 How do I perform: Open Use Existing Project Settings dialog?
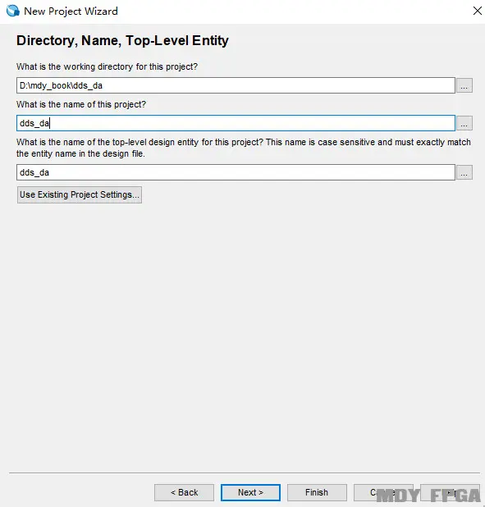[x=80, y=194]
